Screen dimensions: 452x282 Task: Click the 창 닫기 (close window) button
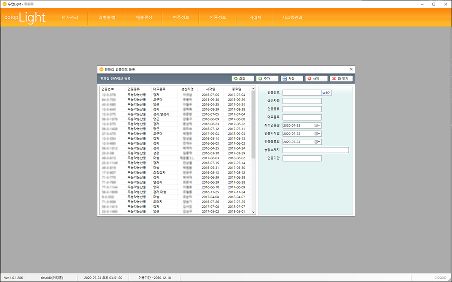(x=342, y=79)
